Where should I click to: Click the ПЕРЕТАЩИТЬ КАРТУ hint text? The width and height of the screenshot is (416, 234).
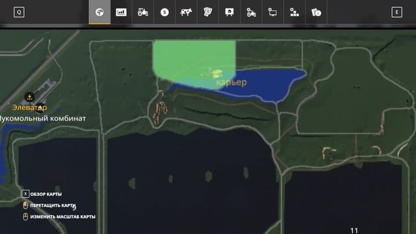[x=53, y=205]
